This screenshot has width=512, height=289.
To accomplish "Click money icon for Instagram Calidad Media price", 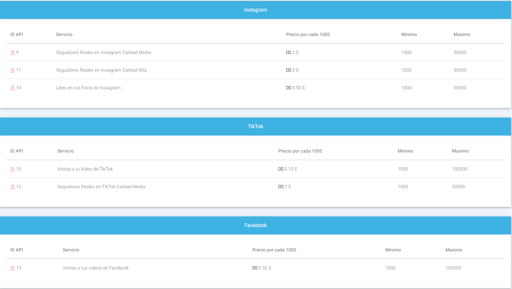I will 288,52.
